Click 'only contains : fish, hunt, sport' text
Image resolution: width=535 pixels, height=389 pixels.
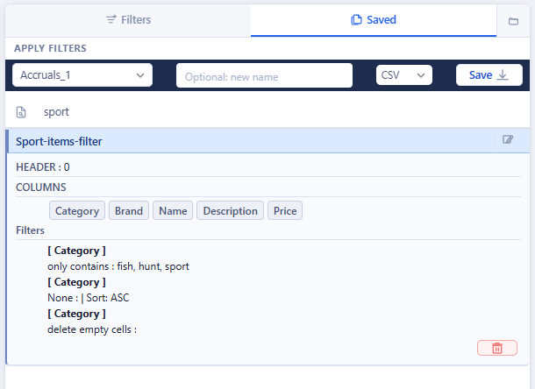pyautogui.click(x=118, y=266)
